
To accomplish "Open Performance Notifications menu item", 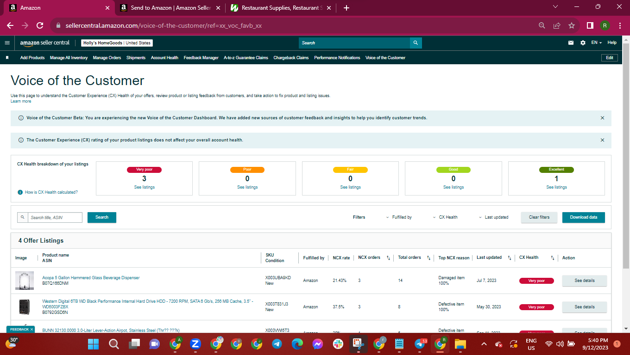I will coord(337,58).
